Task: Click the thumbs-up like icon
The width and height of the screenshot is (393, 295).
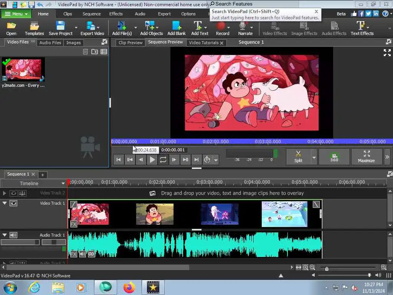Action: [353, 14]
